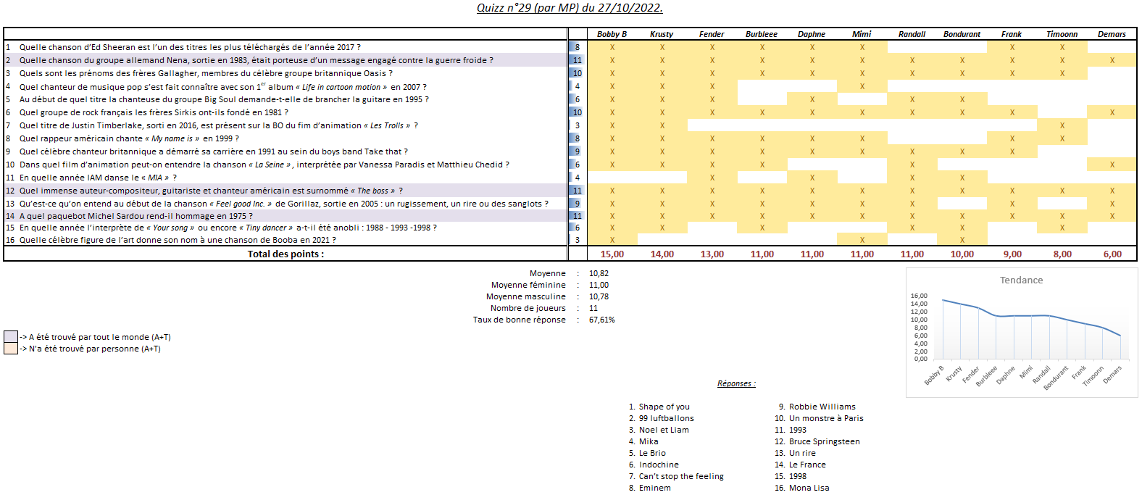Click answer 1 'Shape of you'
This screenshot has width=1142, height=495.
click(664, 407)
